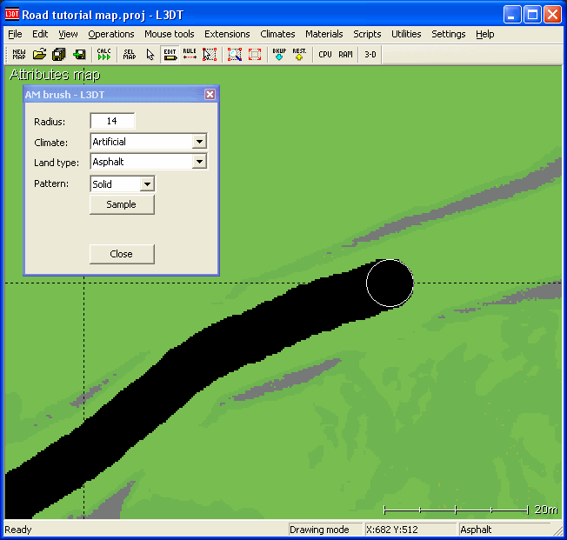Open a project with the folder icon
567x540 pixels.
pyautogui.click(x=39, y=54)
